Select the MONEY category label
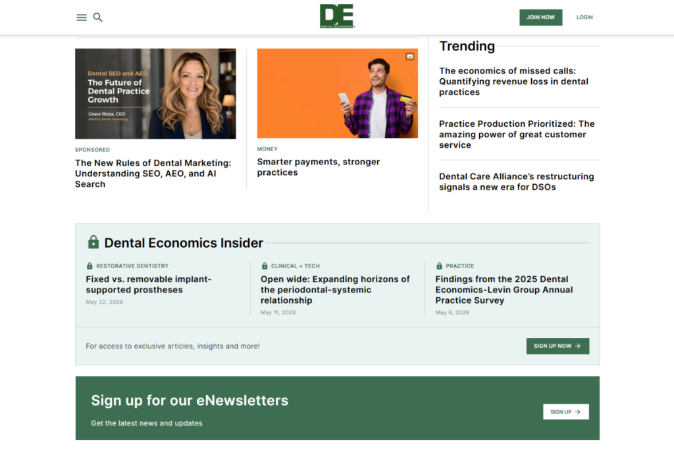This screenshot has width=674, height=449. pos(267,149)
